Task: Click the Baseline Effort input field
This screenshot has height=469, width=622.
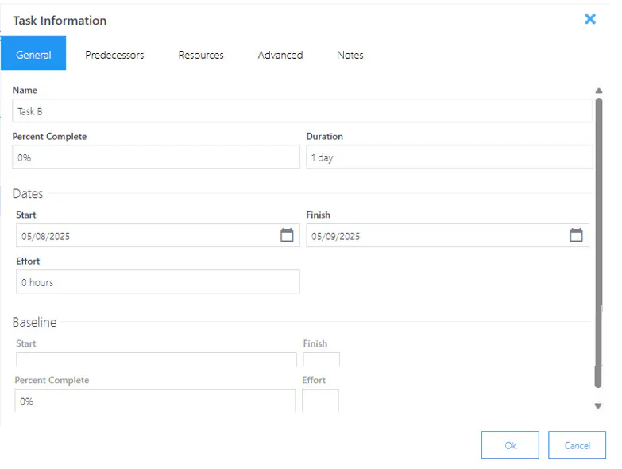Action: click(320, 401)
